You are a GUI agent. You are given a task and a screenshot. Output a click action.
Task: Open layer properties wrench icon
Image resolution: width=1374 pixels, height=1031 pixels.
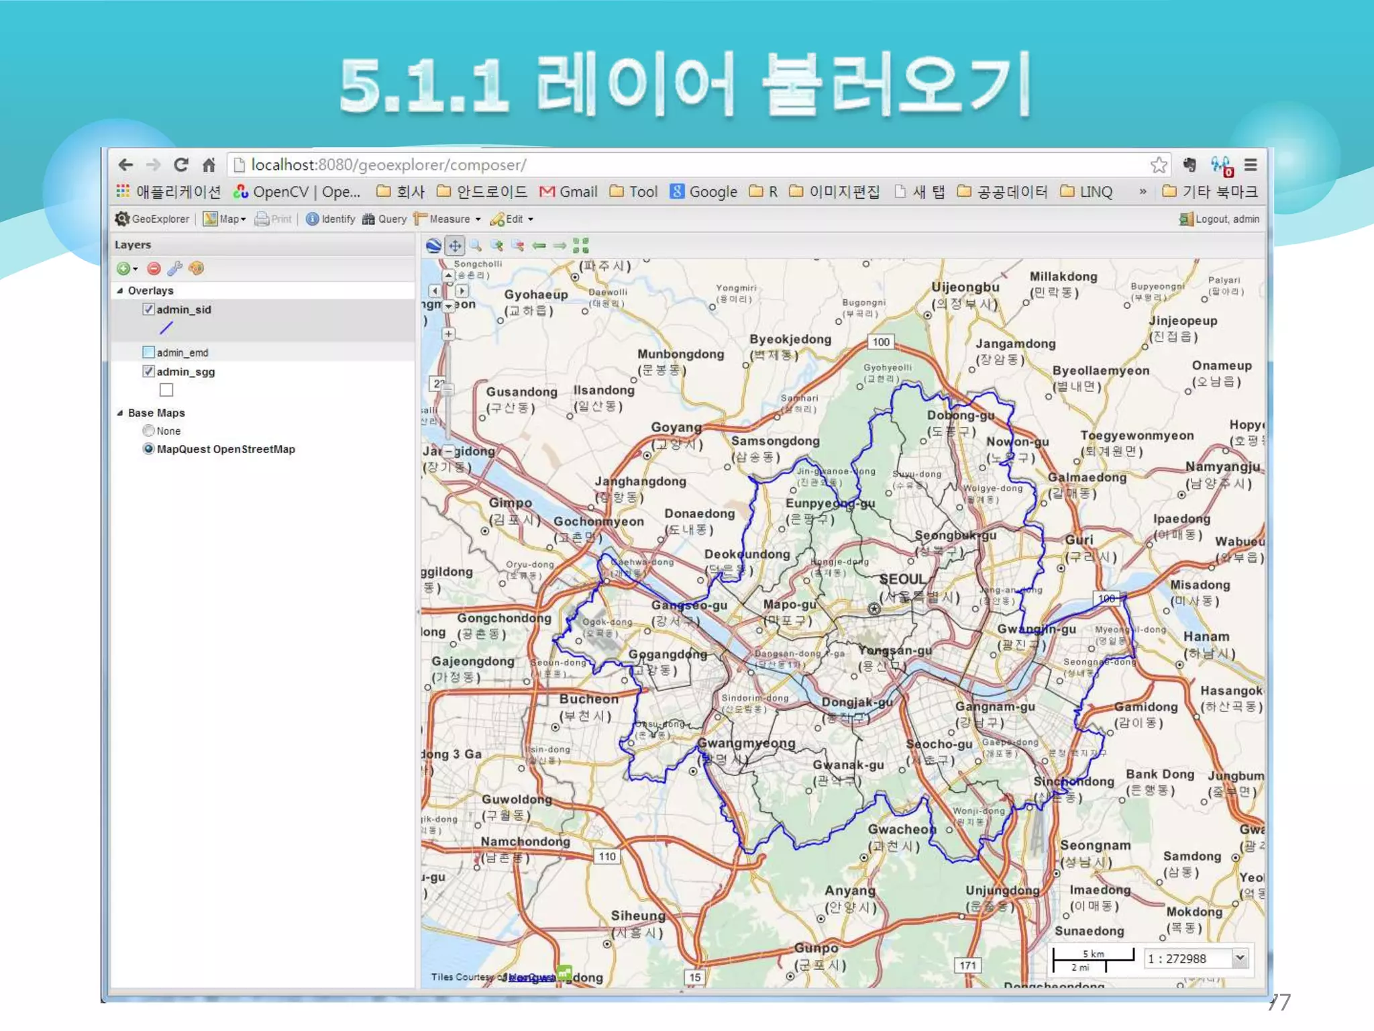[x=175, y=268]
